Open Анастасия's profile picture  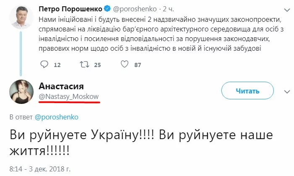tap(21, 92)
